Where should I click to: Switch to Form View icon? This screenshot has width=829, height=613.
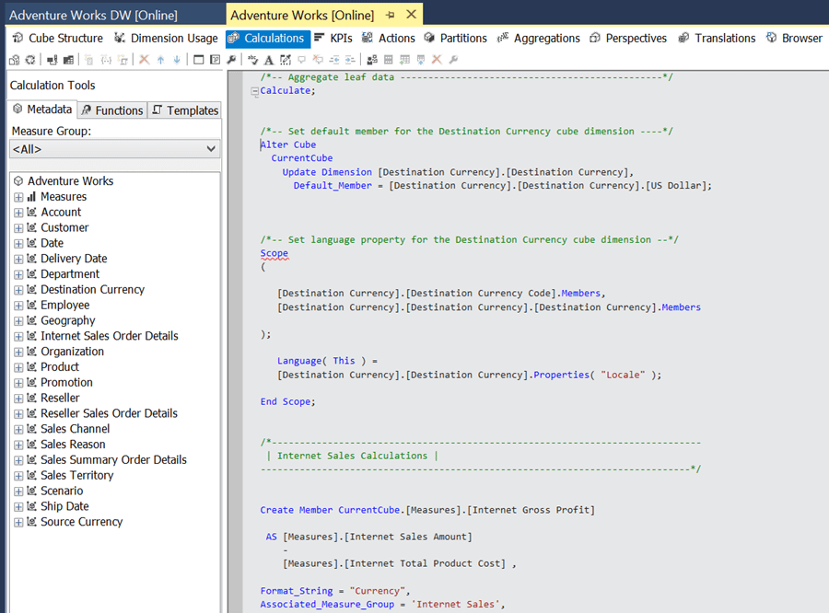[x=199, y=60]
